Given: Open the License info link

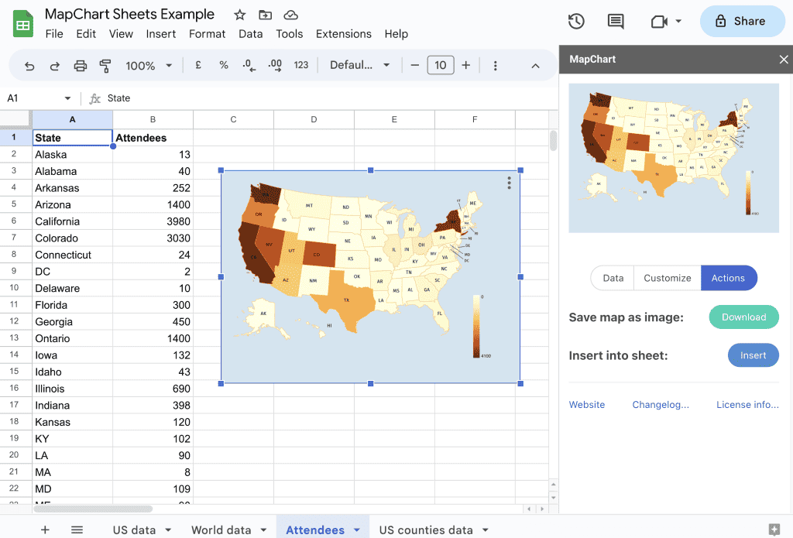Looking at the screenshot, I should [x=747, y=405].
